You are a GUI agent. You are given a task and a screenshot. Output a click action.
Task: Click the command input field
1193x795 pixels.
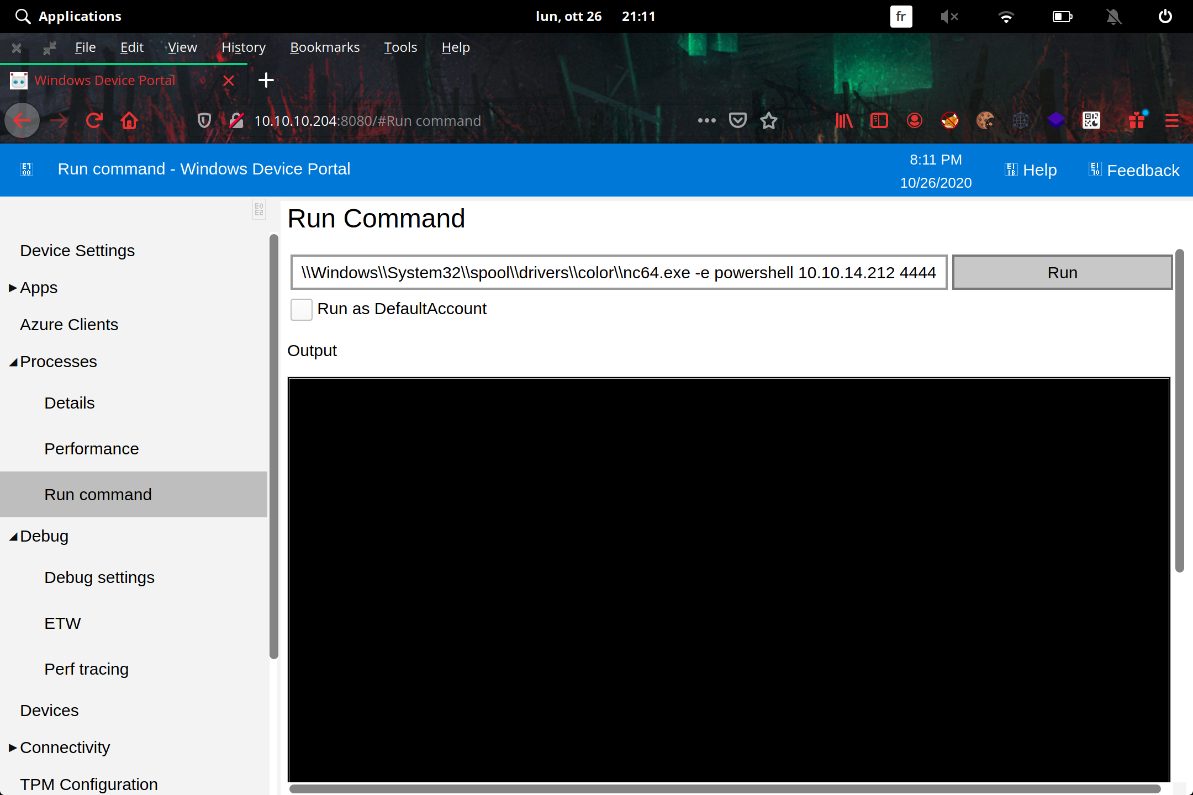coord(619,272)
